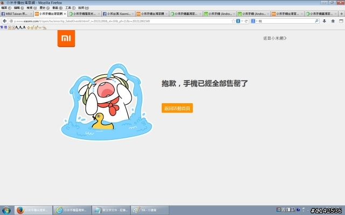Click the last add-on toolbar icon with magnifier
Image resolution: width=345 pixels, height=215 pixels.
click(44, 27)
